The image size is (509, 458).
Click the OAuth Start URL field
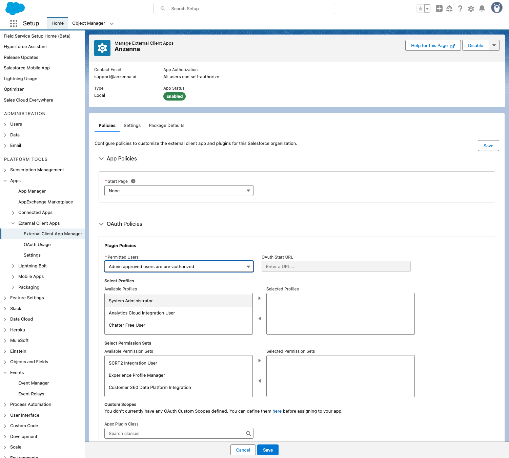336,266
